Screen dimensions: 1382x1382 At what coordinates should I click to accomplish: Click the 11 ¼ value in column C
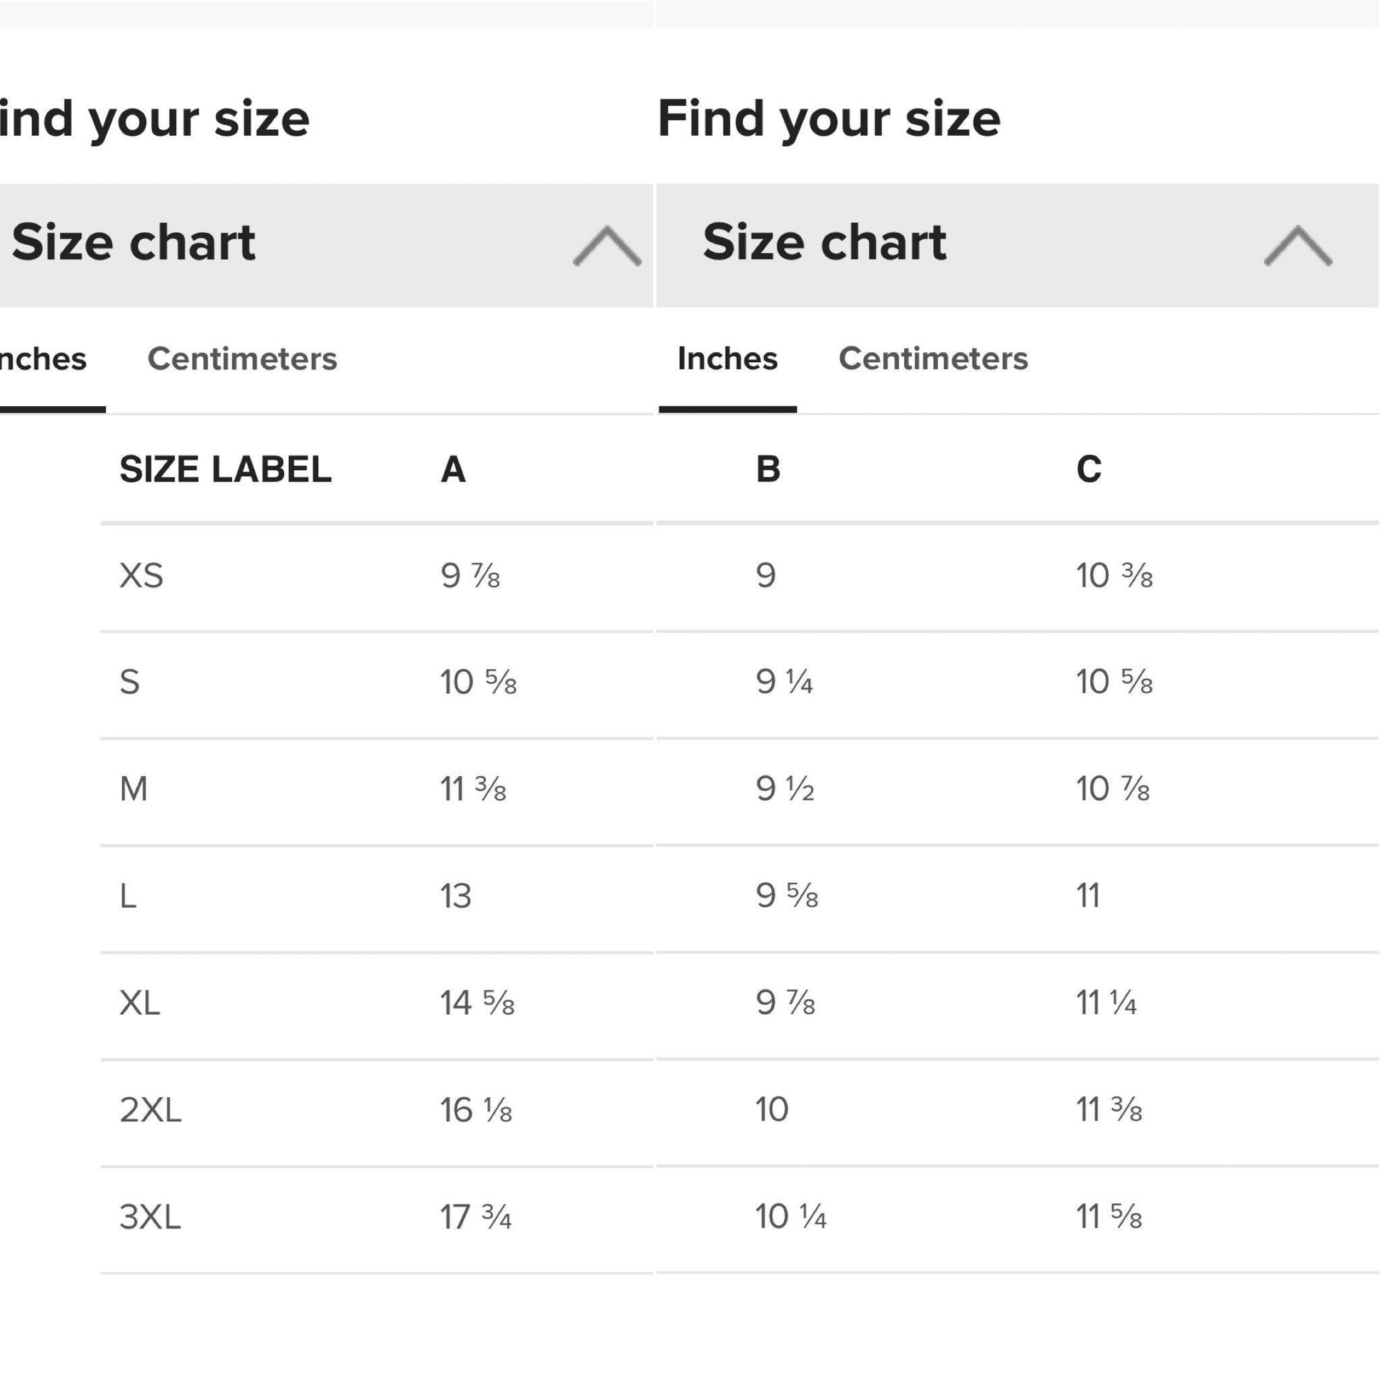[x=1106, y=1003]
